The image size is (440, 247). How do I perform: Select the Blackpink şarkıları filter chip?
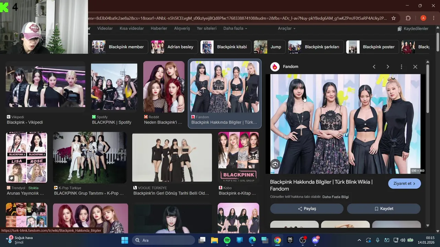click(316, 47)
